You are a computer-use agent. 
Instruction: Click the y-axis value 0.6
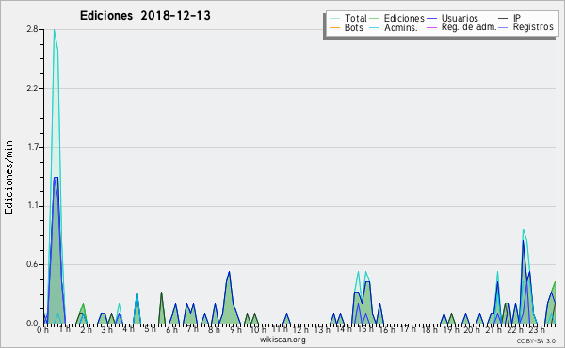(32, 264)
